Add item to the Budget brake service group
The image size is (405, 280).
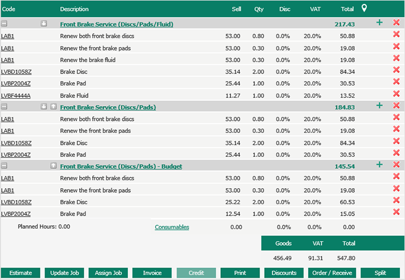click(x=379, y=165)
